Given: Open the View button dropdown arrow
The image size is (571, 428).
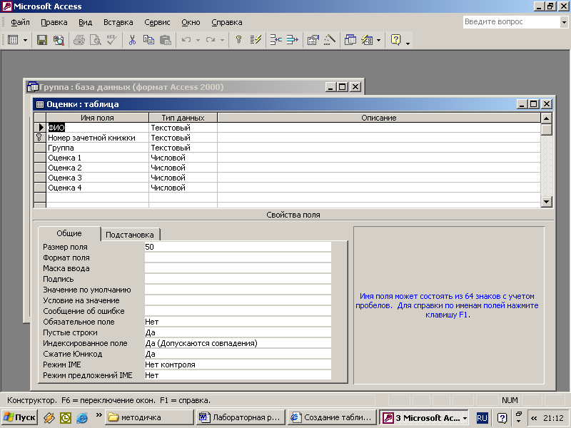Looking at the screenshot, I should click(x=25, y=40).
